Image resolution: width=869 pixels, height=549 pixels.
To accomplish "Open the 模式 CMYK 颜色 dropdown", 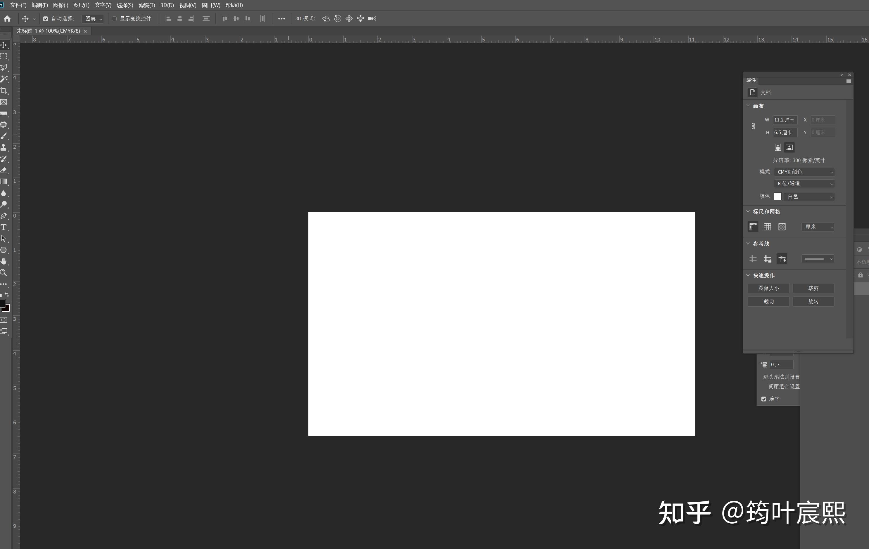I will (x=804, y=172).
